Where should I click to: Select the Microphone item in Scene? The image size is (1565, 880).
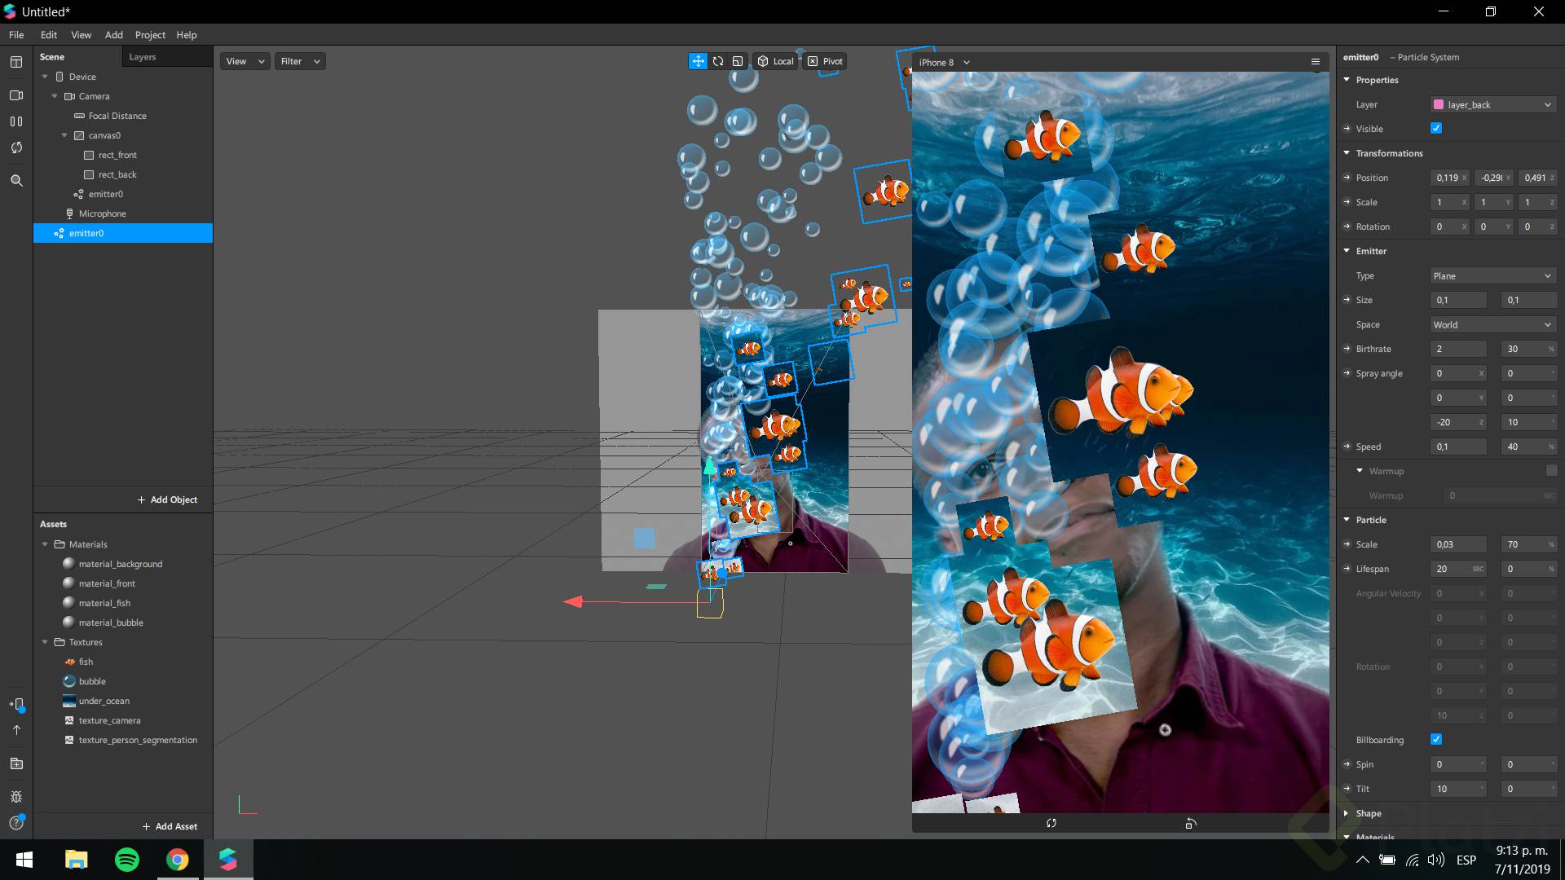coord(102,213)
